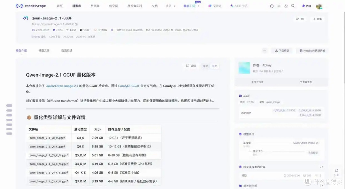Select the 1_Q3_K_M 3.19GB quantization

click(284, 110)
